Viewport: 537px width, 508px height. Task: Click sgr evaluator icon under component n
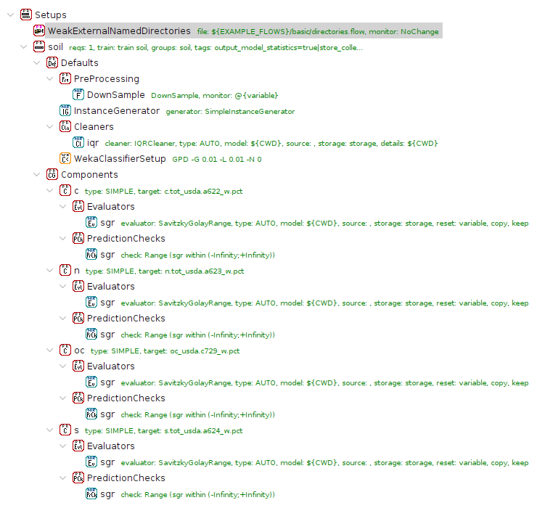pos(91,302)
